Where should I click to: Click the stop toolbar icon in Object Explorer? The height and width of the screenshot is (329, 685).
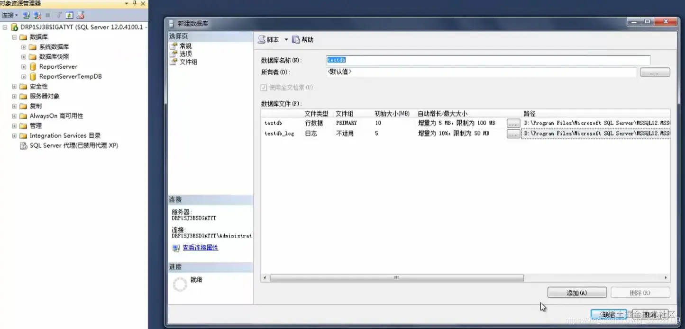(x=48, y=16)
